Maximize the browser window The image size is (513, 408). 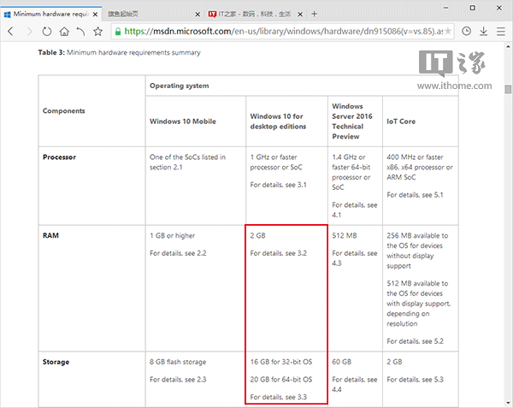[473, 8]
